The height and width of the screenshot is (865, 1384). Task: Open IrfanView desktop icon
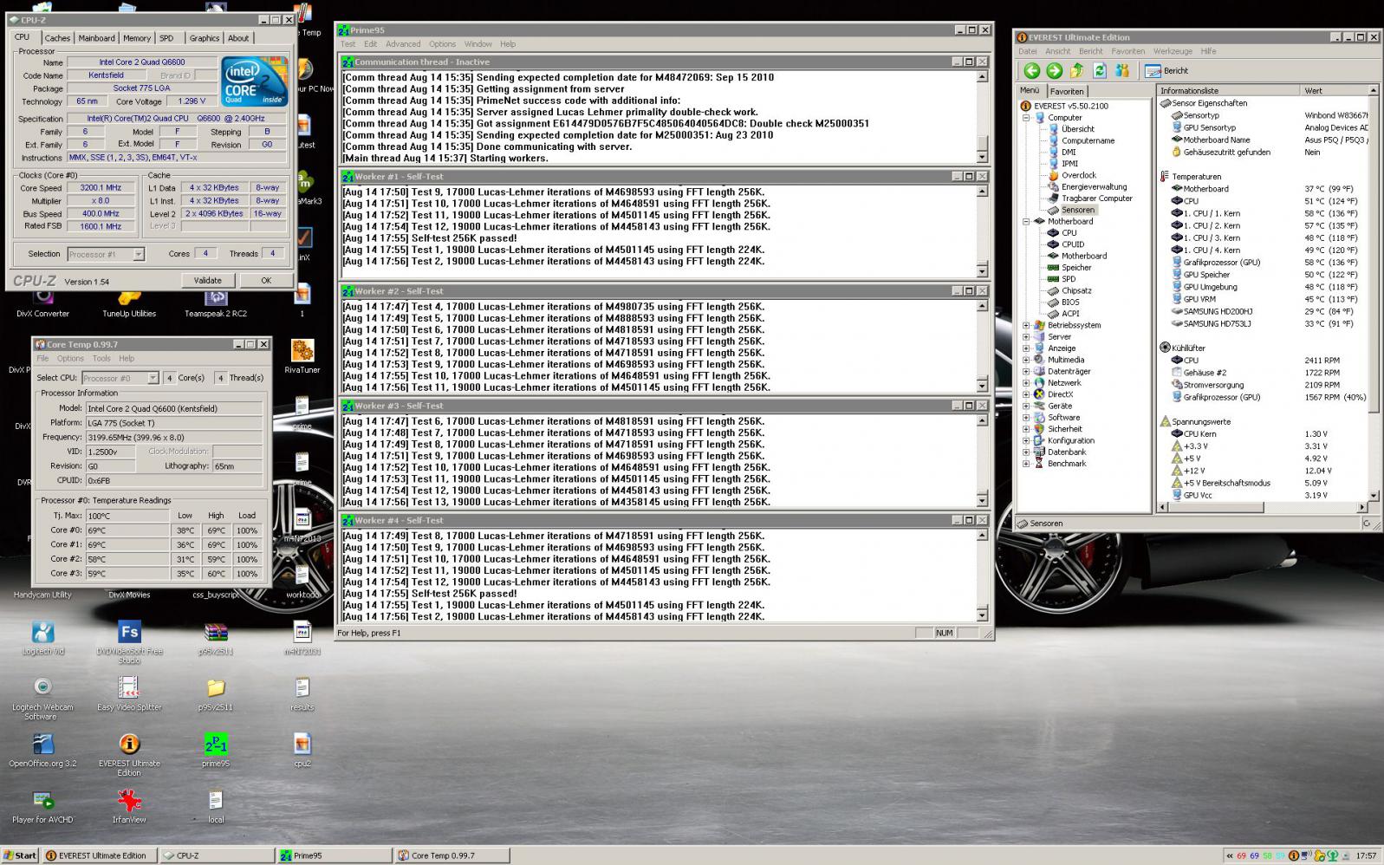129,807
